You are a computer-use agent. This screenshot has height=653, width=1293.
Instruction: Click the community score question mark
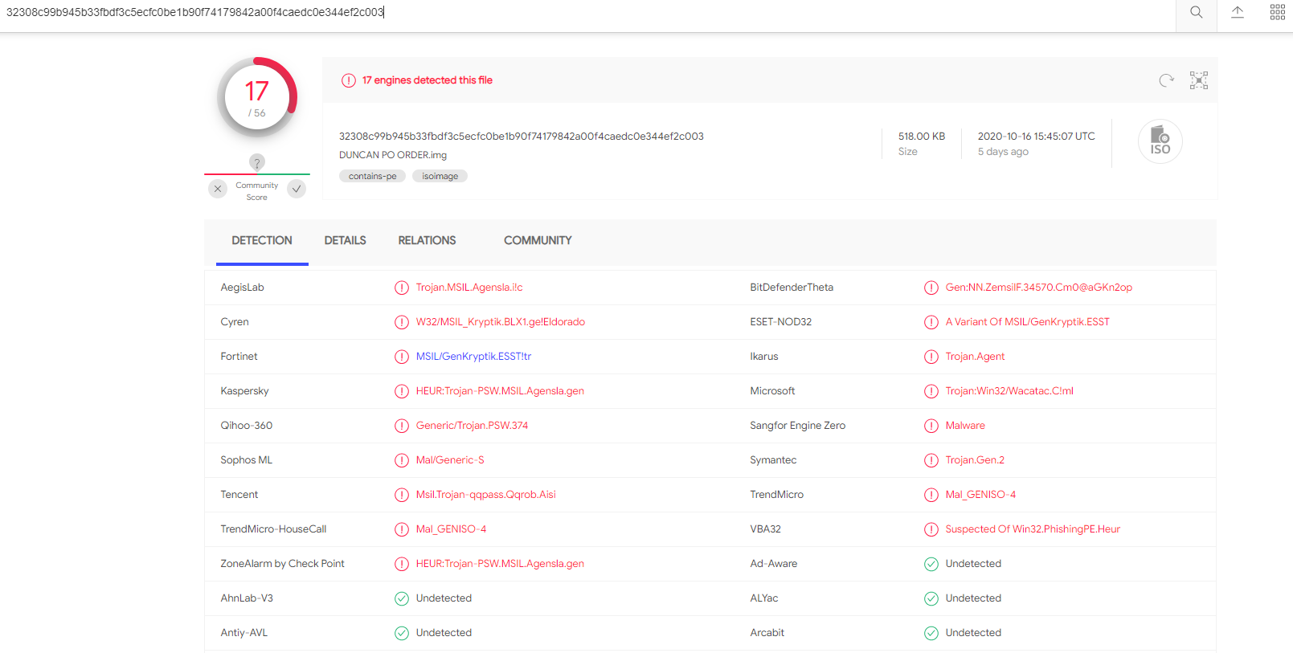(257, 162)
